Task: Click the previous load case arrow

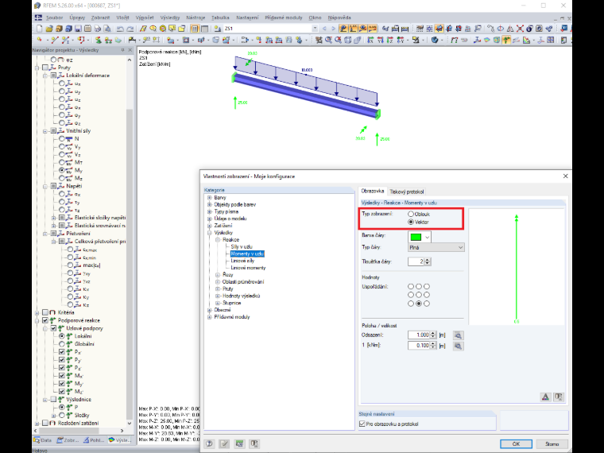Action: coord(324,29)
